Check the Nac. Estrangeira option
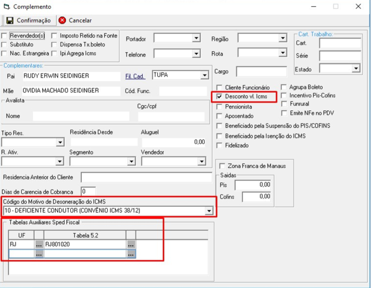 click(4, 53)
